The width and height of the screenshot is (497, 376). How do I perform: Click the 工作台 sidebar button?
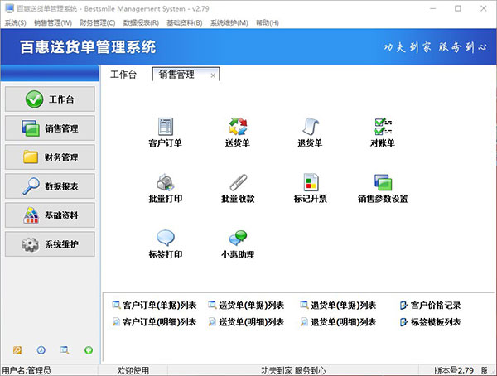(x=50, y=99)
